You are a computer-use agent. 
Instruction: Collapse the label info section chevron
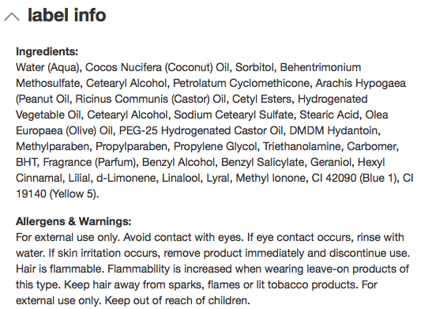pos(12,17)
